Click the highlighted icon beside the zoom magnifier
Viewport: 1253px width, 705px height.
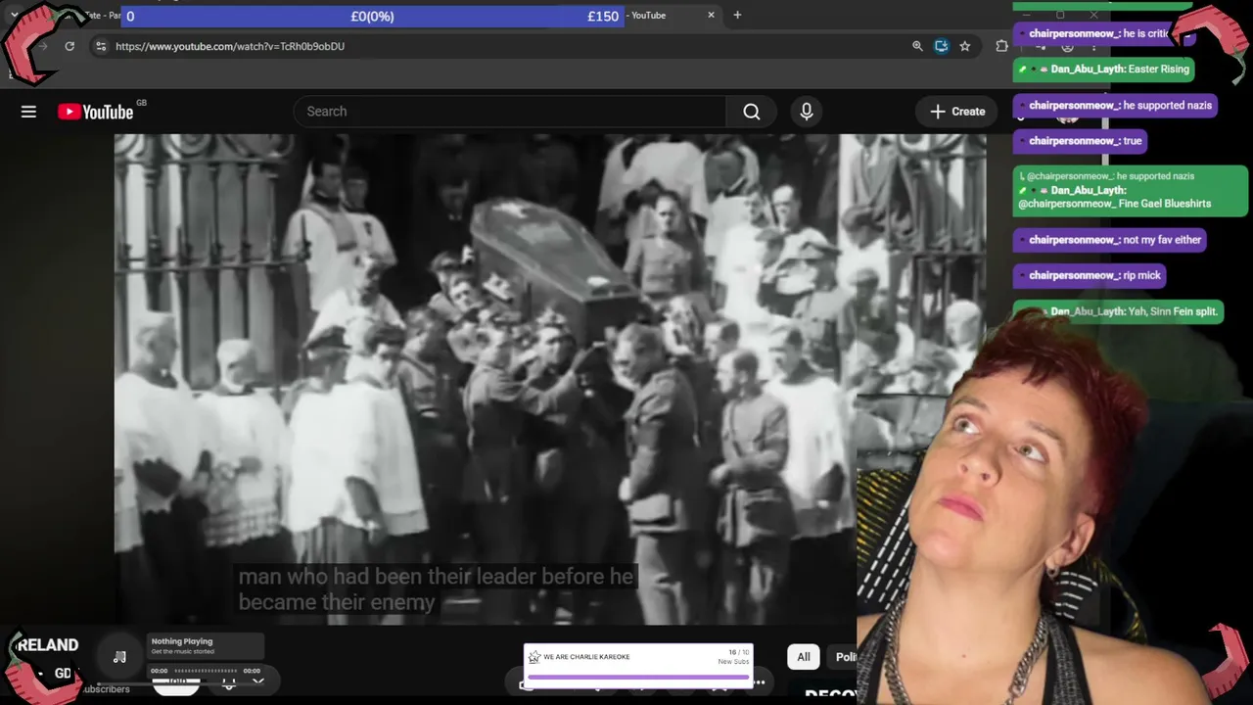(941, 46)
